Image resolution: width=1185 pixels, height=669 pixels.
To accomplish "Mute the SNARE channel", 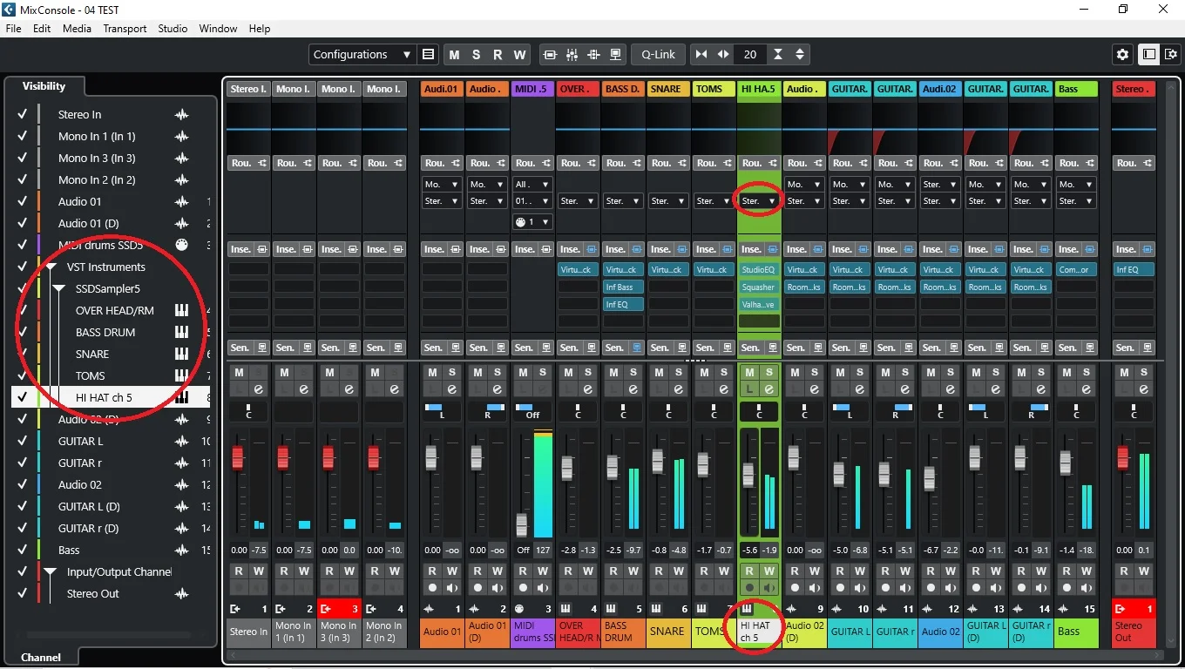I will coord(659,373).
